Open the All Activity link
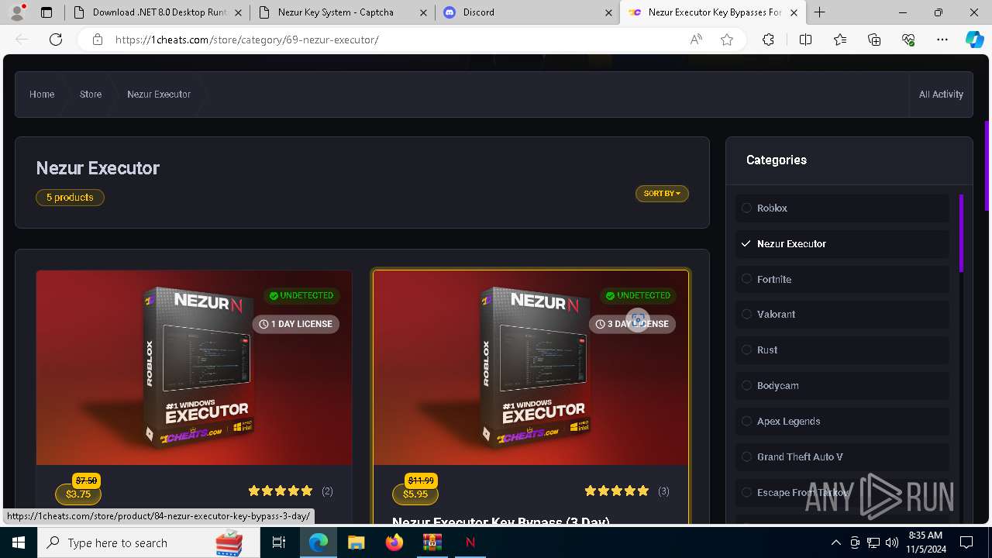Viewport: 992px width, 558px height. [x=941, y=95]
